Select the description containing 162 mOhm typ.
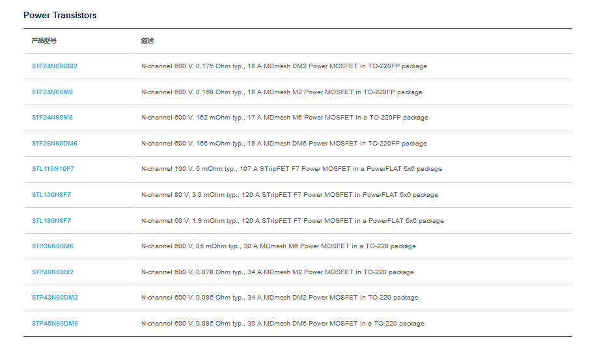 coord(284,118)
